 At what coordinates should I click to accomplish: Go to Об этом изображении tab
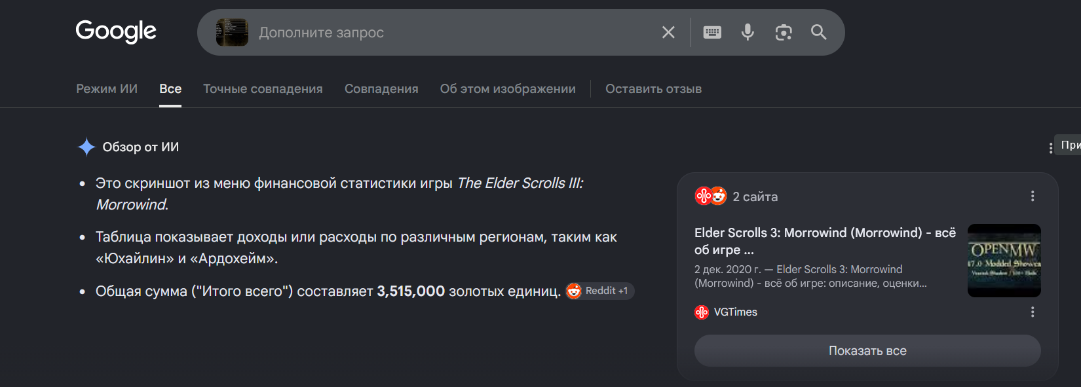508,88
